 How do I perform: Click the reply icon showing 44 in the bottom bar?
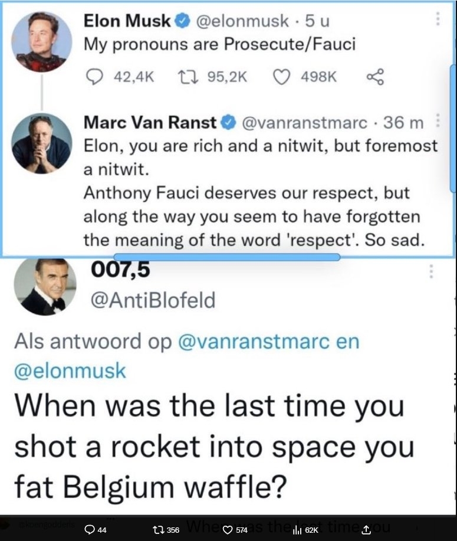[x=90, y=530]
